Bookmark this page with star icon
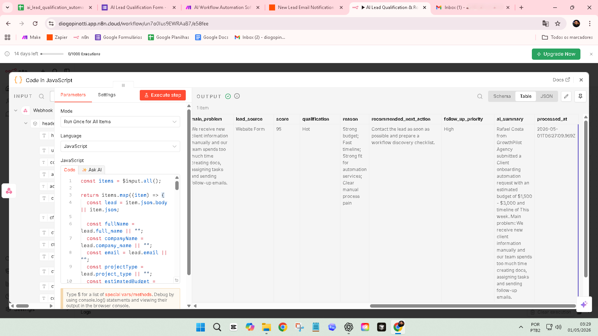Screen dimensions: 598x336 pyautogui.click(x=558, y=24)
